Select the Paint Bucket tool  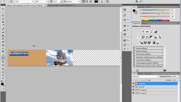click(3, 45)
